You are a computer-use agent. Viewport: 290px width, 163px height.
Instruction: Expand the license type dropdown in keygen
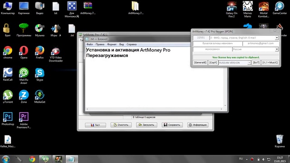point(277,38)
